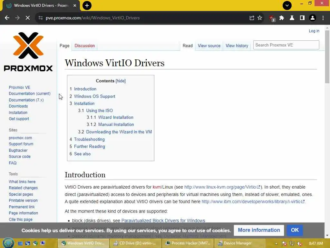The height and width of the screenshot is (248, 330).
Task: Open the Downloads sidebar link
Action: (x=18, y=106)
